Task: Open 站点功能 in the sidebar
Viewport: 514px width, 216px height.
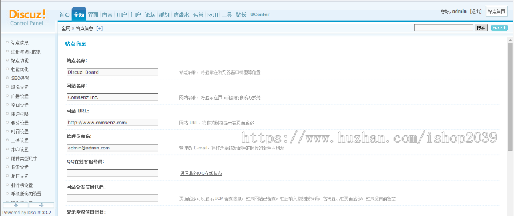Action: click(19, 60)
